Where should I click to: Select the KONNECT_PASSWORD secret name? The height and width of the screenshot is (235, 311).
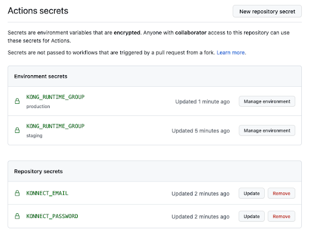coord(52,216)
